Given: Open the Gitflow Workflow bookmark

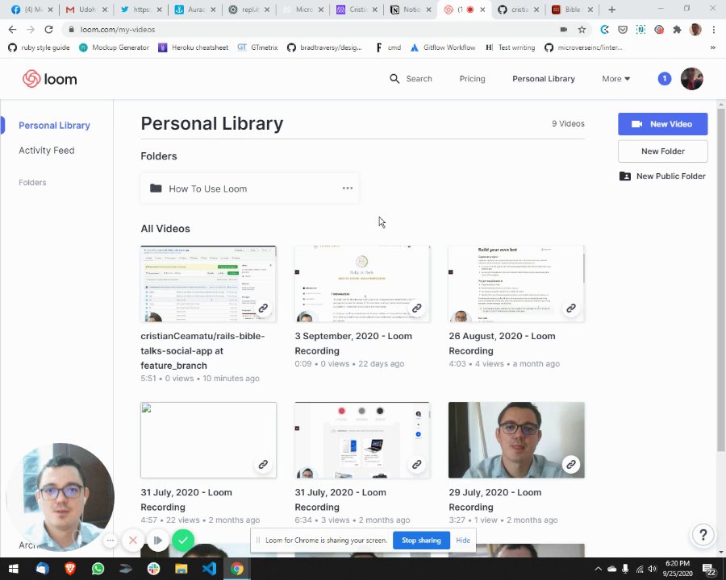Looking at the screenshot, I should point(443,48).
